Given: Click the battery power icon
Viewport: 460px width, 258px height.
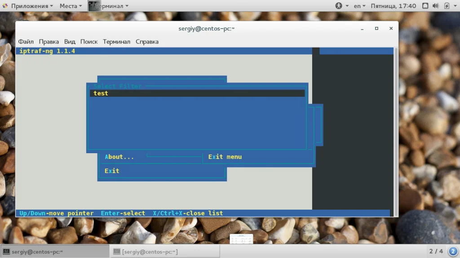Looking at the screenshot, I should click(447, 6).
